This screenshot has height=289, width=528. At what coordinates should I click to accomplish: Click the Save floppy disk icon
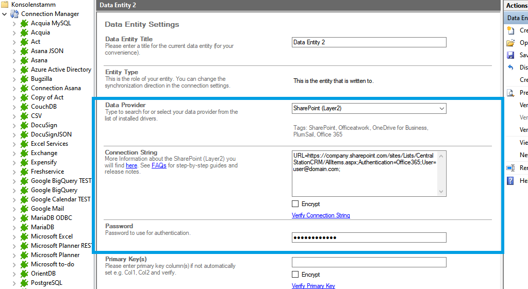click(510, 55)
